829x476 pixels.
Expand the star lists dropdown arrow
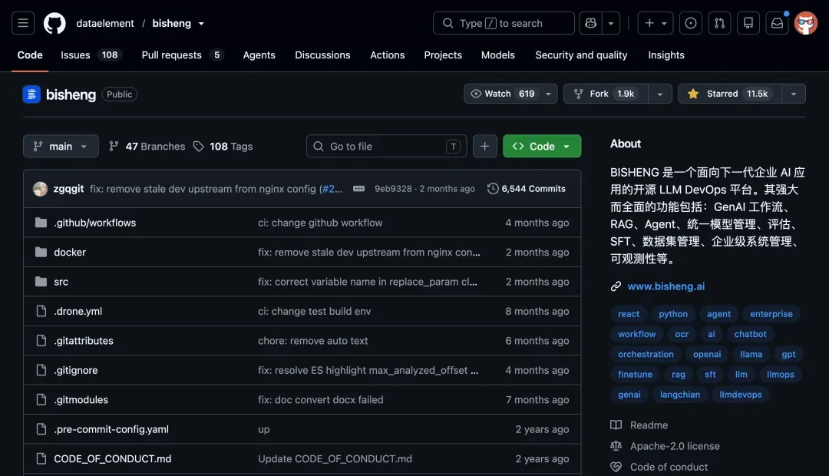[794, 94]
